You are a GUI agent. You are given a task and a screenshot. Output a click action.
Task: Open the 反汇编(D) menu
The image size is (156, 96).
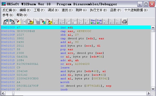[9, 10]
